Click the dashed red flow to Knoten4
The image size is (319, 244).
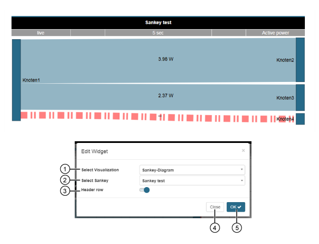point(137,117)
